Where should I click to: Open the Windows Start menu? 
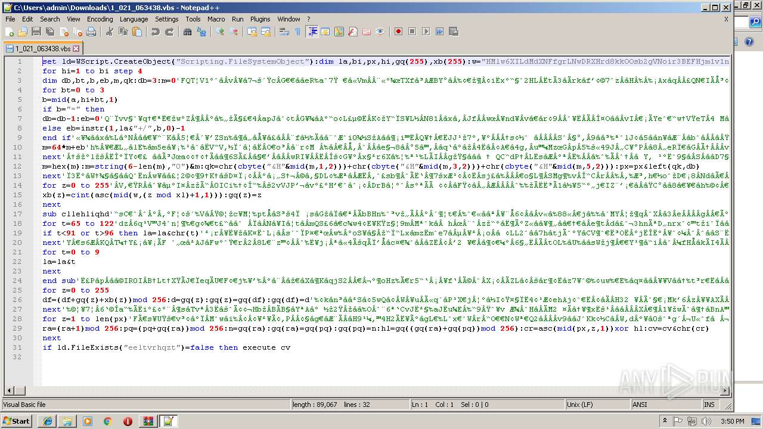click(x=17, y=421)
